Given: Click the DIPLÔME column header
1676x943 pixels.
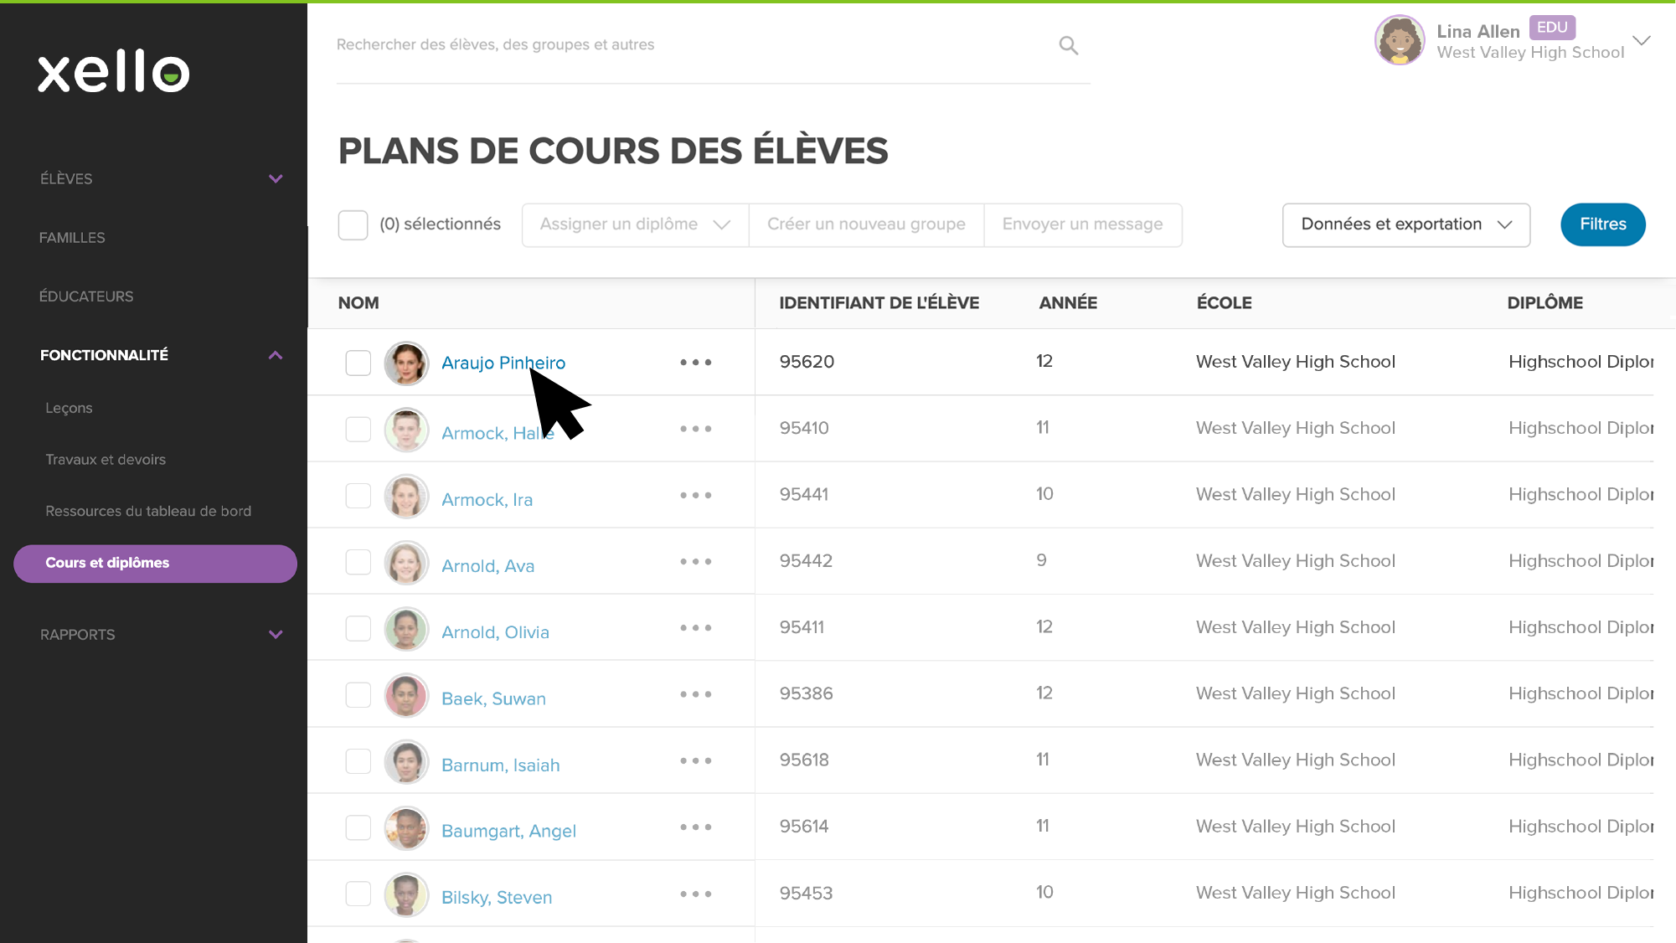Looking at the screenshot, I should tap(1544, 303).
